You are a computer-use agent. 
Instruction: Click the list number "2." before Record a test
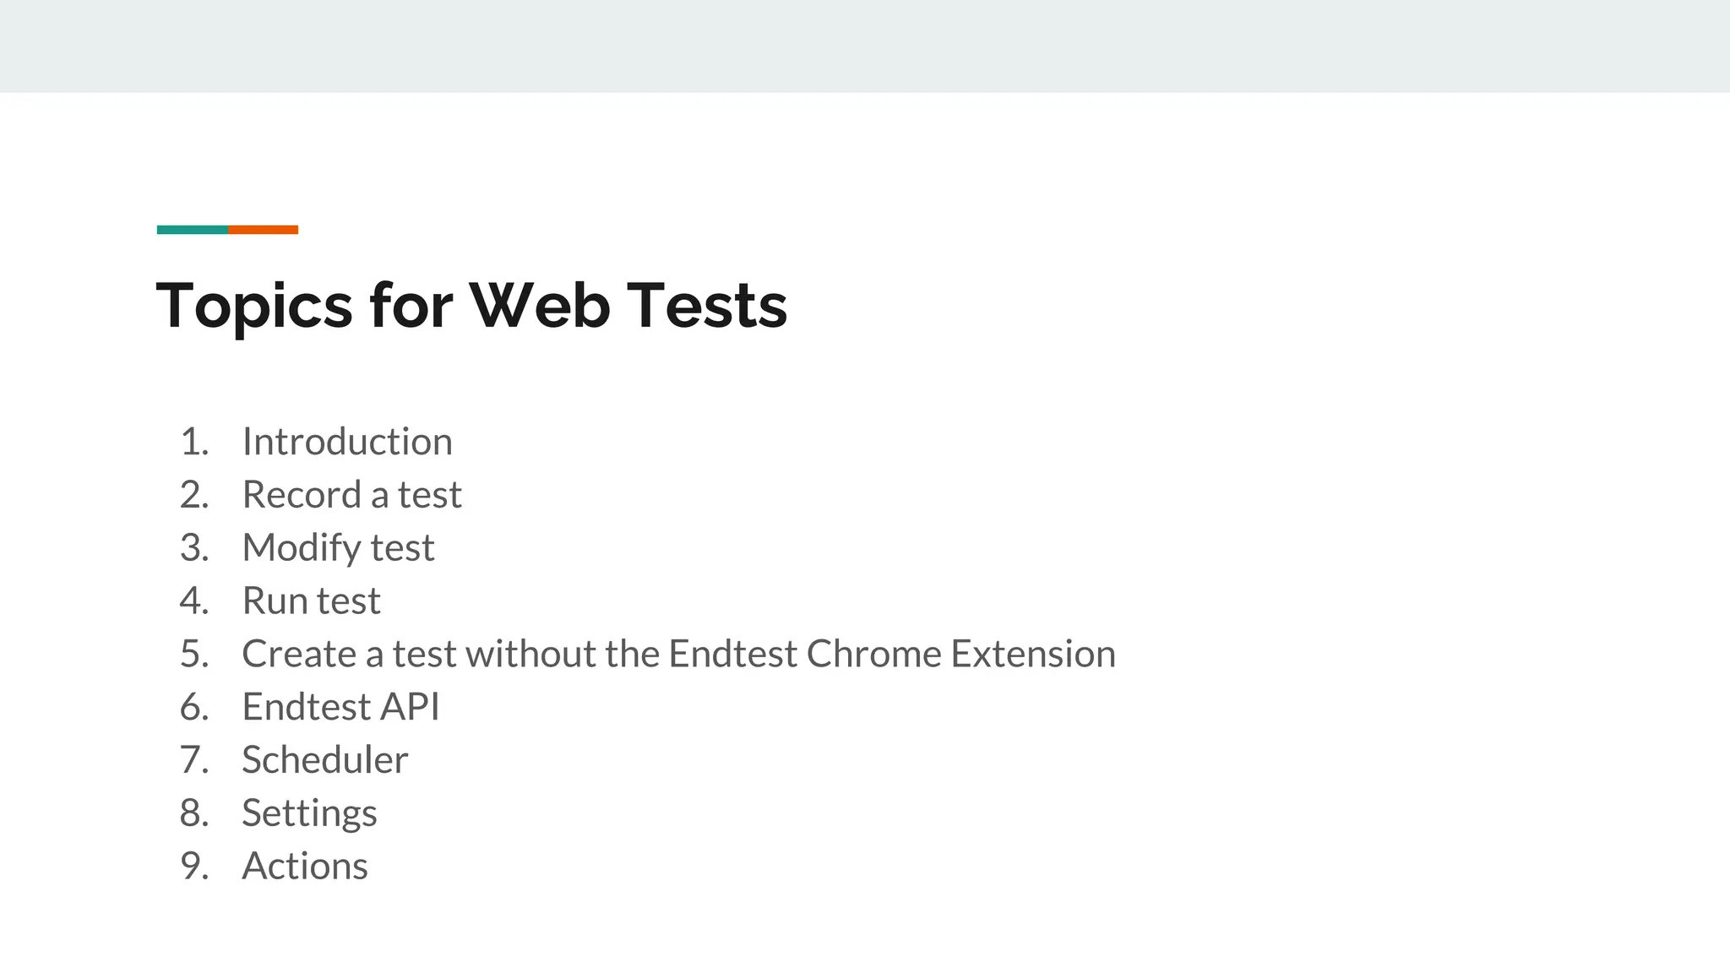click(194, 495)
